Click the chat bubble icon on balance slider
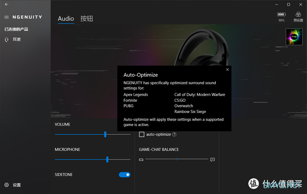 [213, 160]
